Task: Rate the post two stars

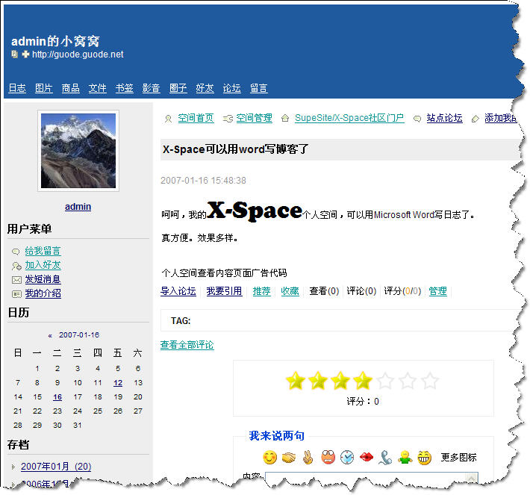Action: 318,380
